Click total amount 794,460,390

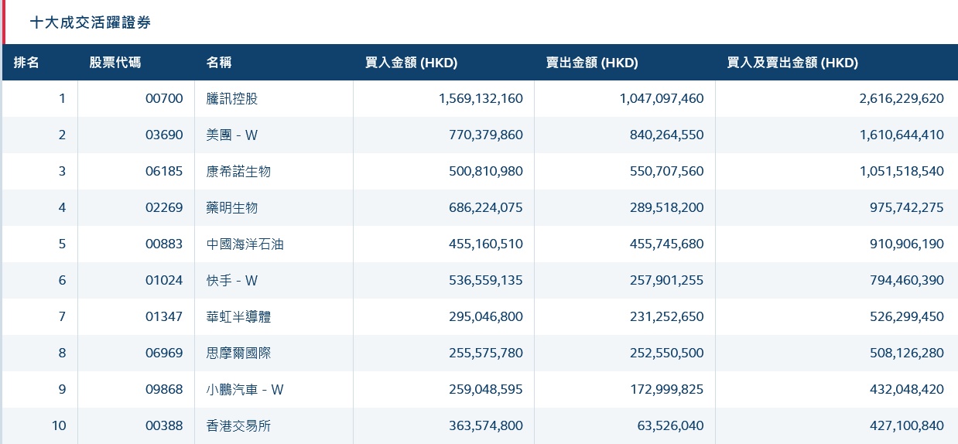pyautogui.click(x=907, y=280)
